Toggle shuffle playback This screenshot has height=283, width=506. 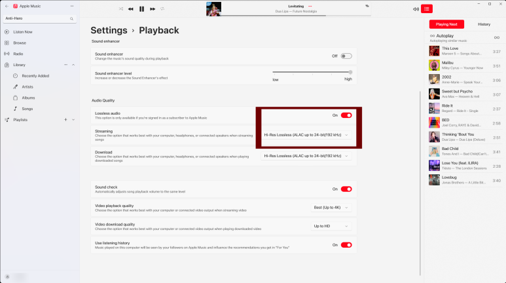point(121,9)
